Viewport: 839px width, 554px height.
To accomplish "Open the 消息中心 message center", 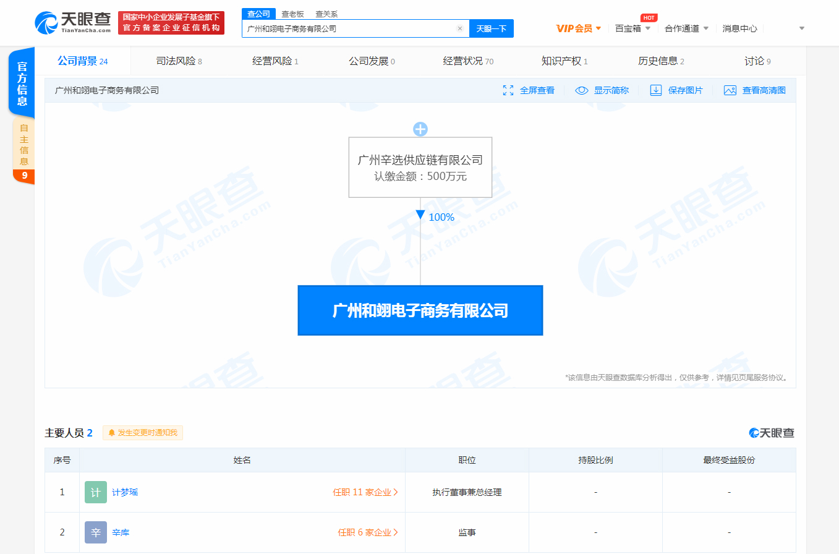I will click(x=739, y=28).
